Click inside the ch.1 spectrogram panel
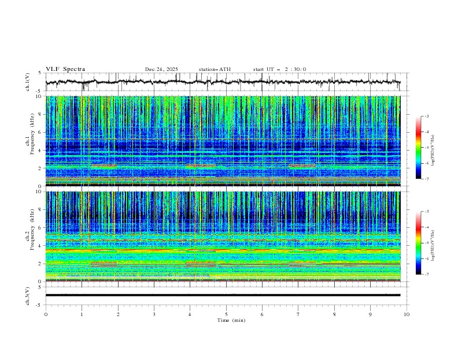This screenshot has height=353, width=458. point(223,141)
